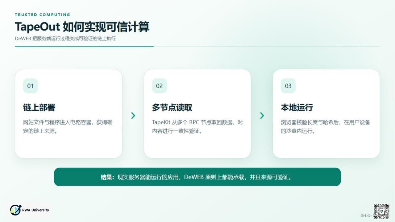Click the "链上部署" card heading
The width and height of the screenshot is (395, 222).
[x=39, y=107]
